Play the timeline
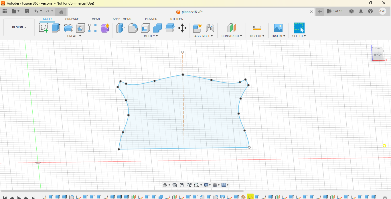The width and height of the screenshot is (391, 199). [19, 198]
